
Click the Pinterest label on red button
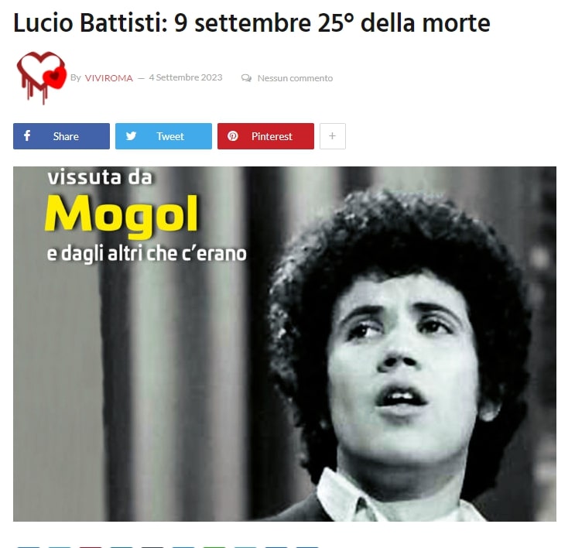(272, 136)
